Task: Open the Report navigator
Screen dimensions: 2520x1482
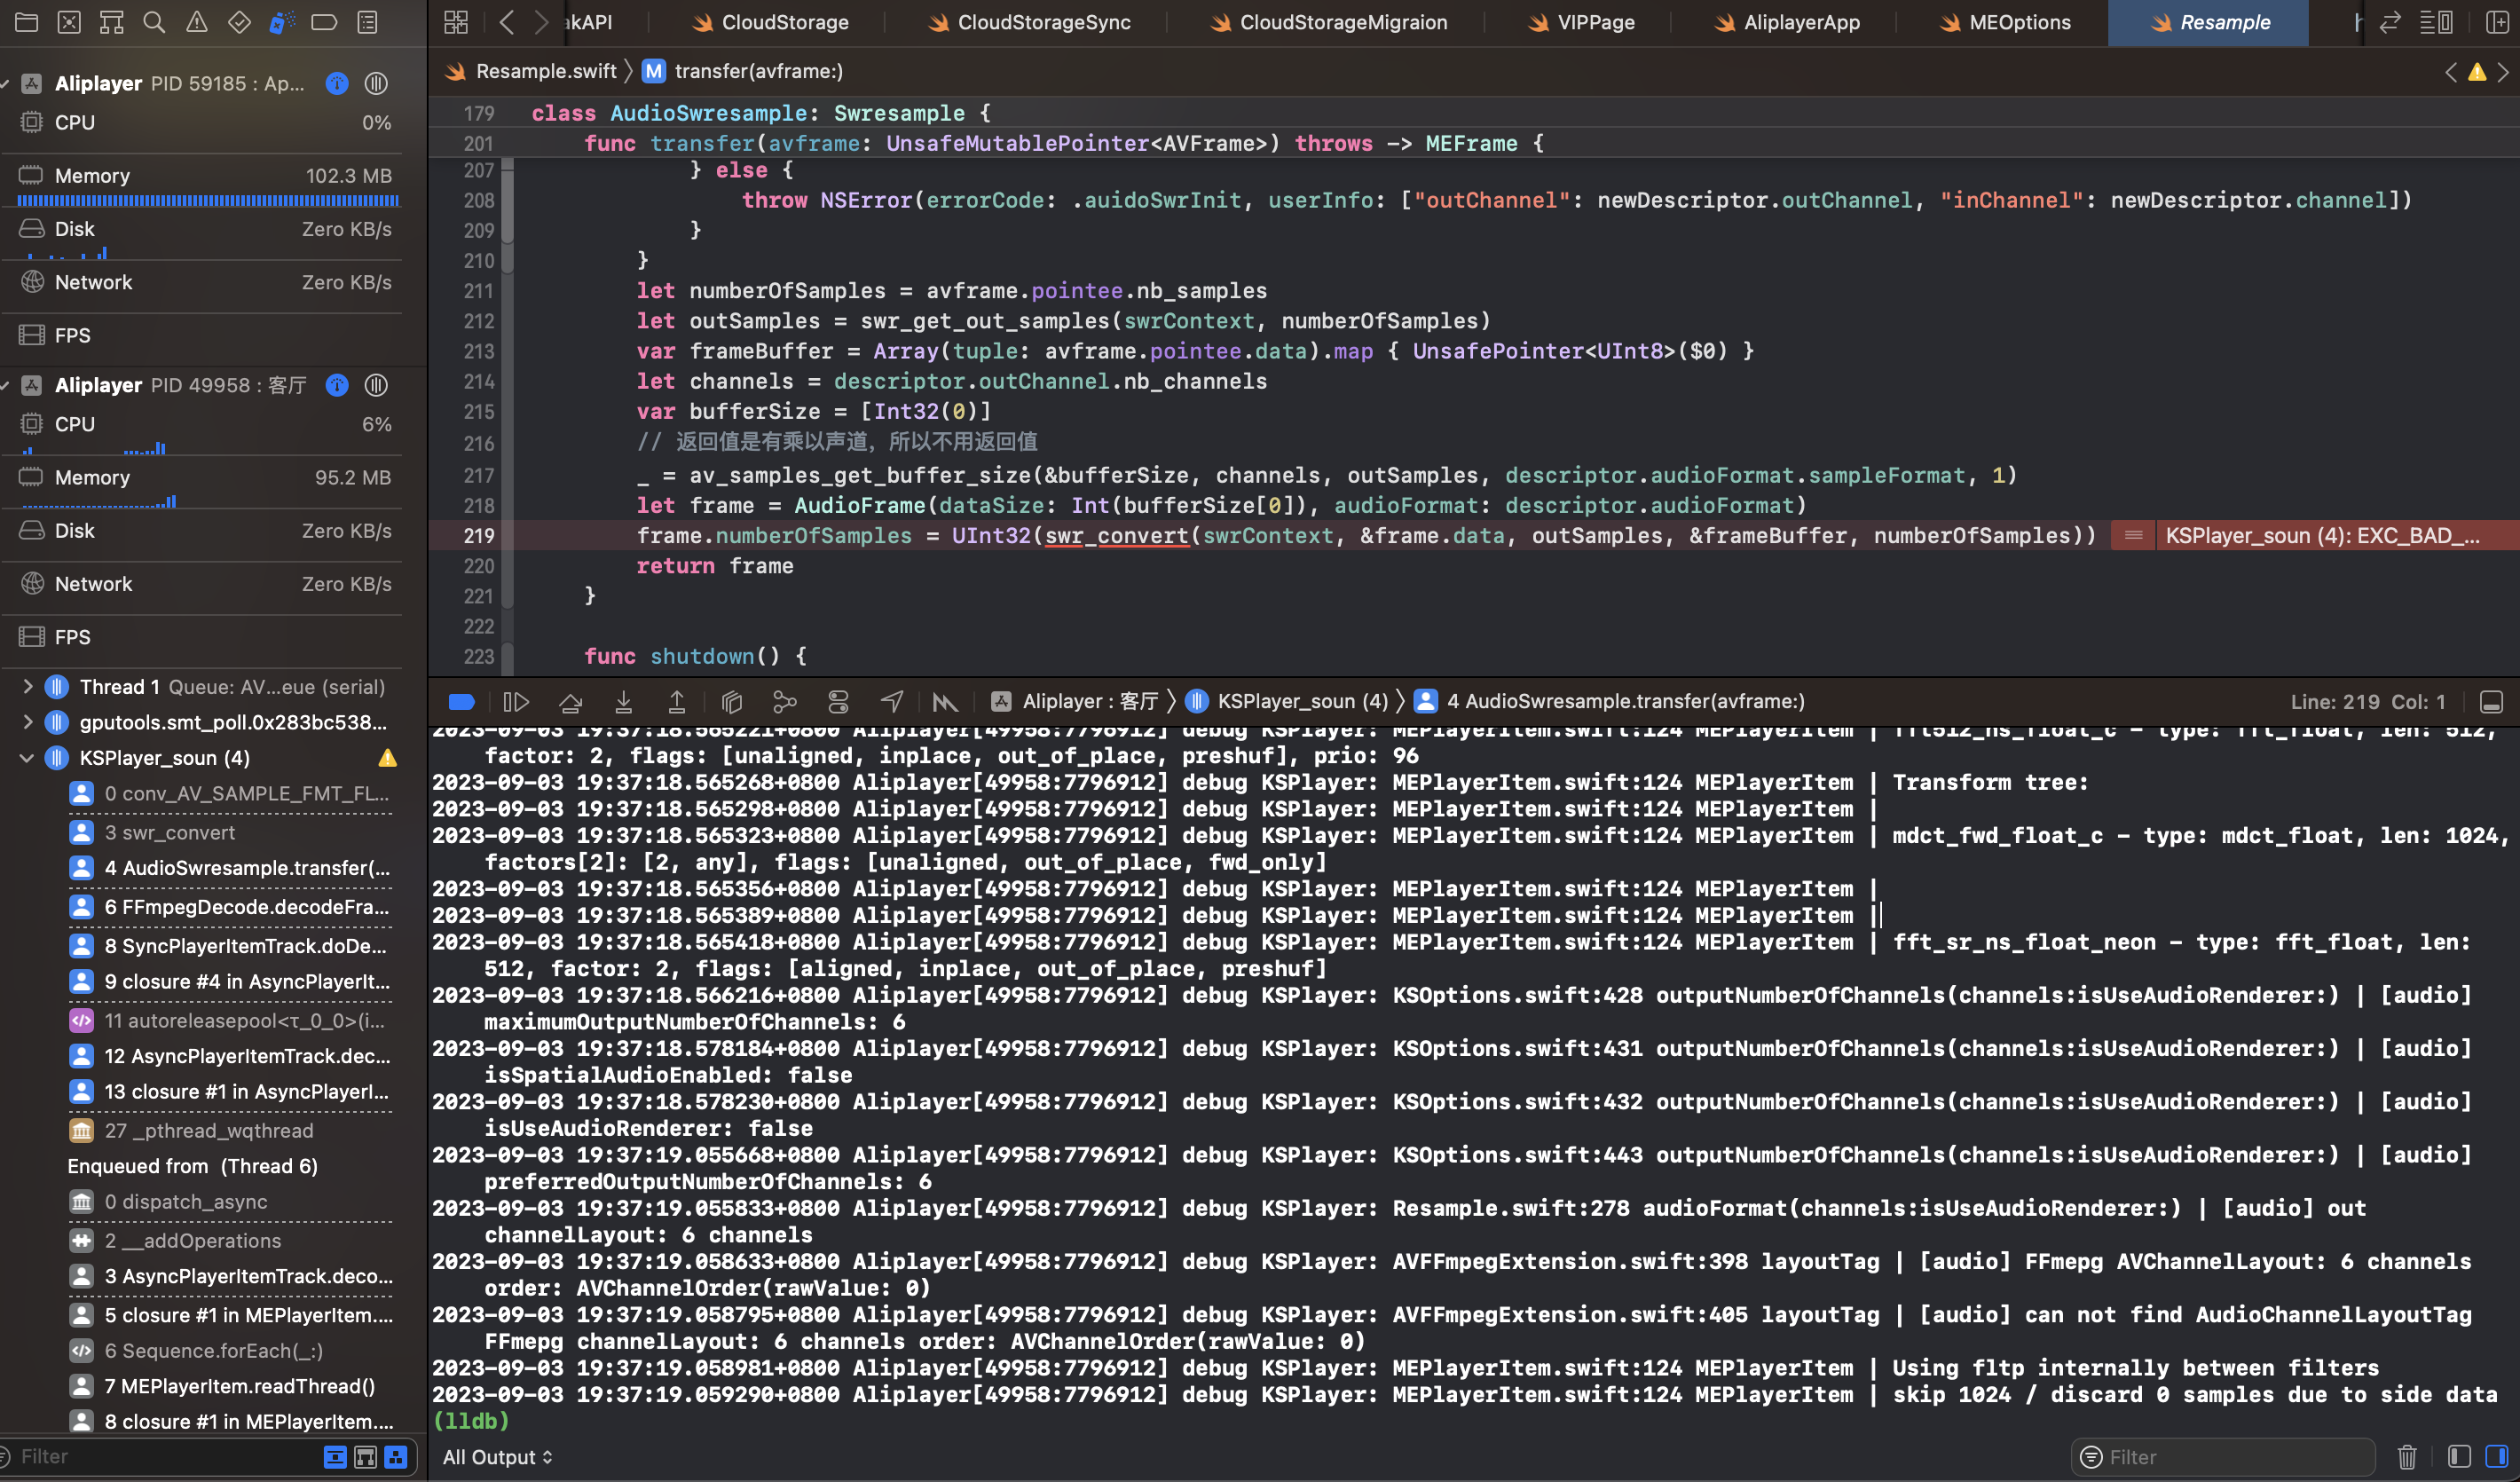Action: pos(367,22)
